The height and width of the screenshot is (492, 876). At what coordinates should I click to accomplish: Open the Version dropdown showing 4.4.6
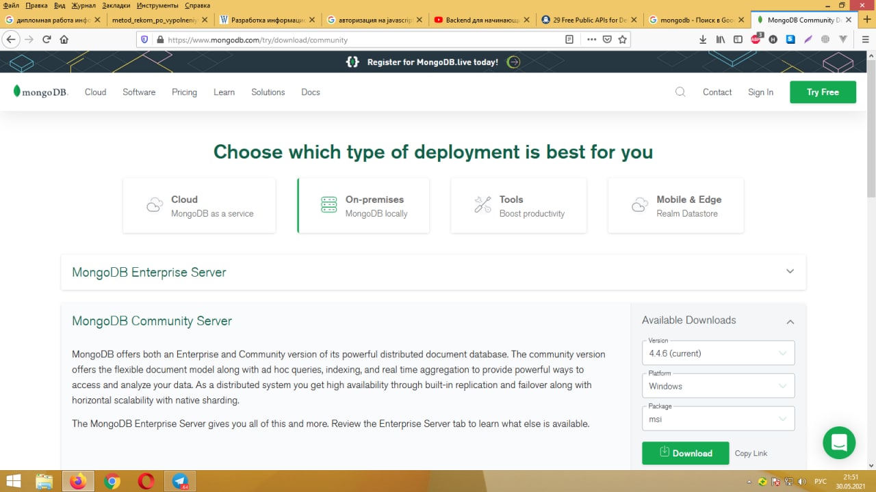point(718,353)
